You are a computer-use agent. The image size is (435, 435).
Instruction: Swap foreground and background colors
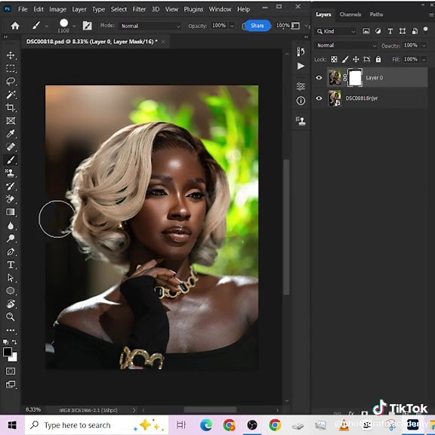coord(14,342)
